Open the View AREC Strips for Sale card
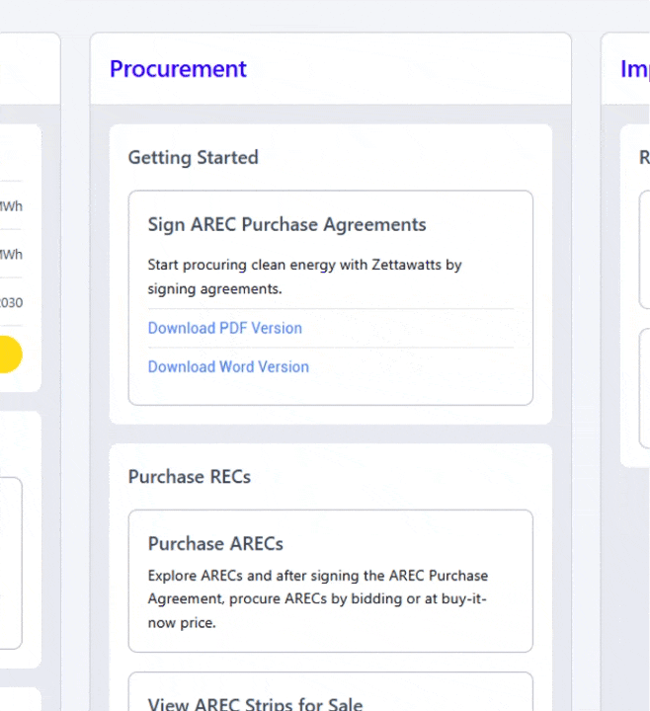 pyautogui.click(x=330, y=691)
